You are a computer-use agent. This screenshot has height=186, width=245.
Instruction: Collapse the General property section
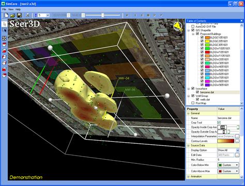tap(188, 113)
